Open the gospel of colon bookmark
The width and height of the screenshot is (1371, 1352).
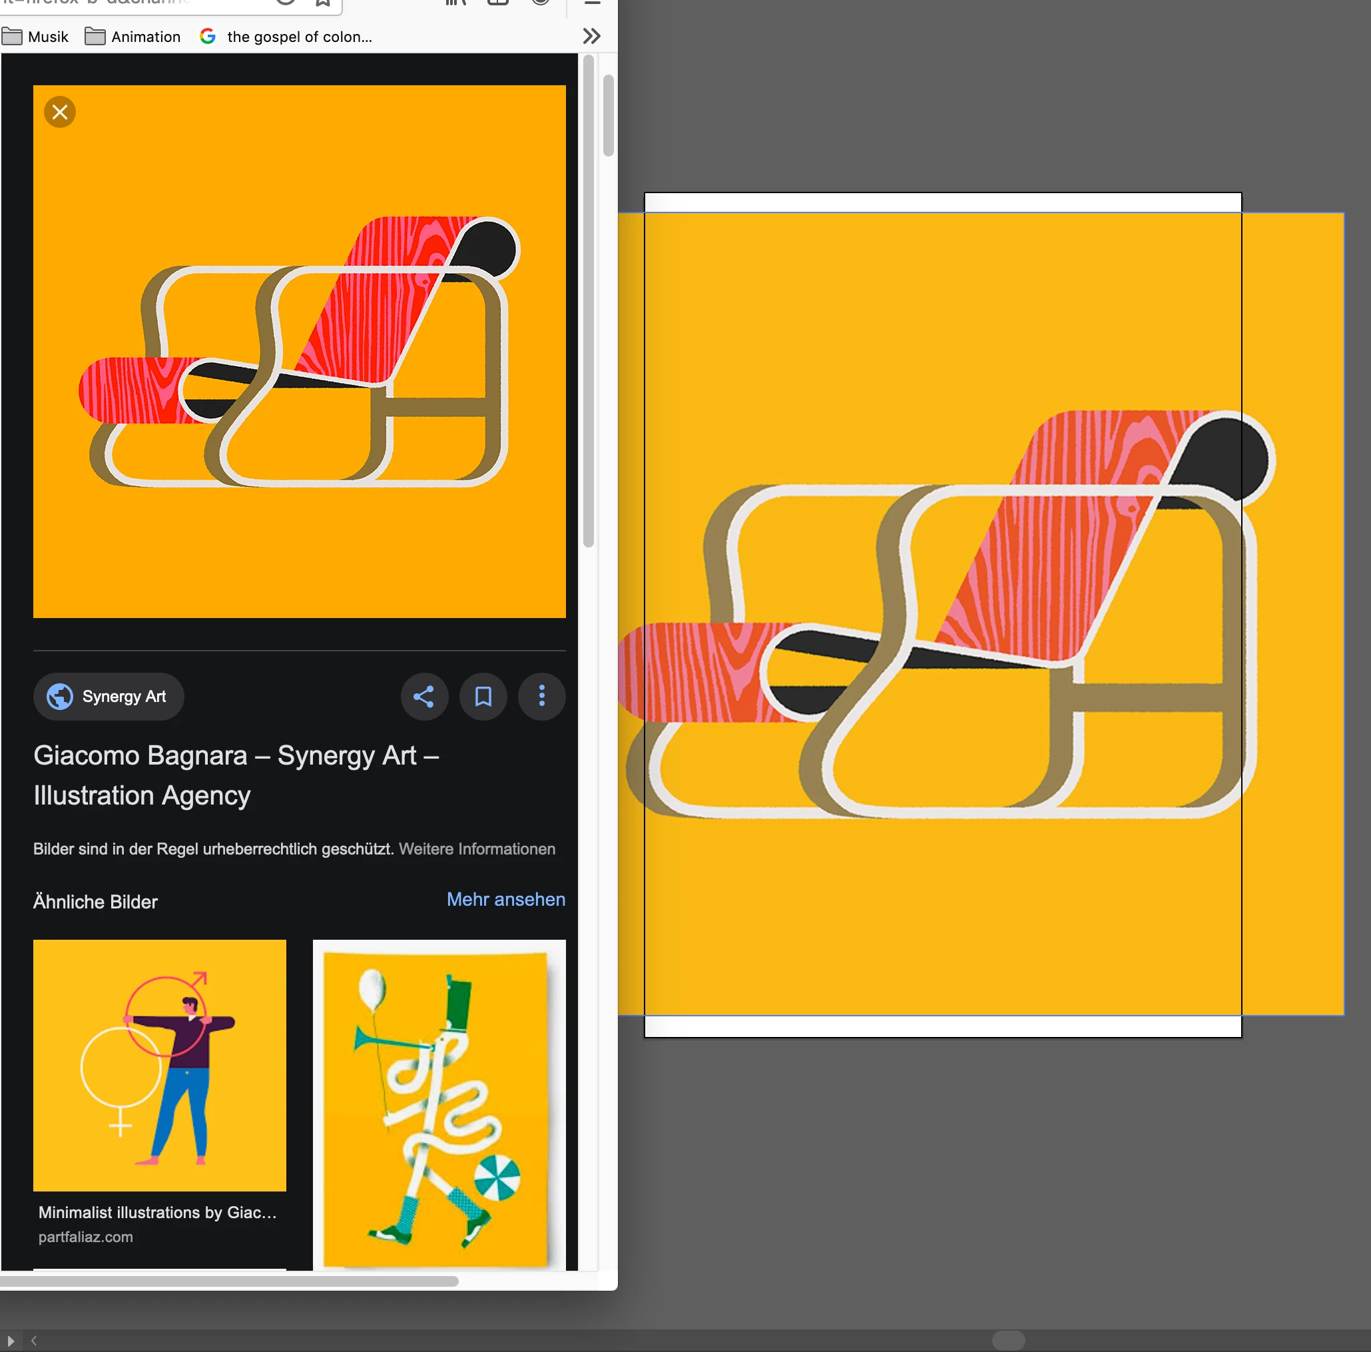pos(299,36)
